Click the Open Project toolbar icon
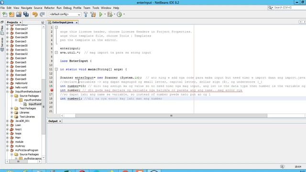The width and height of the screenshot is (306, 172). [19, 14]
